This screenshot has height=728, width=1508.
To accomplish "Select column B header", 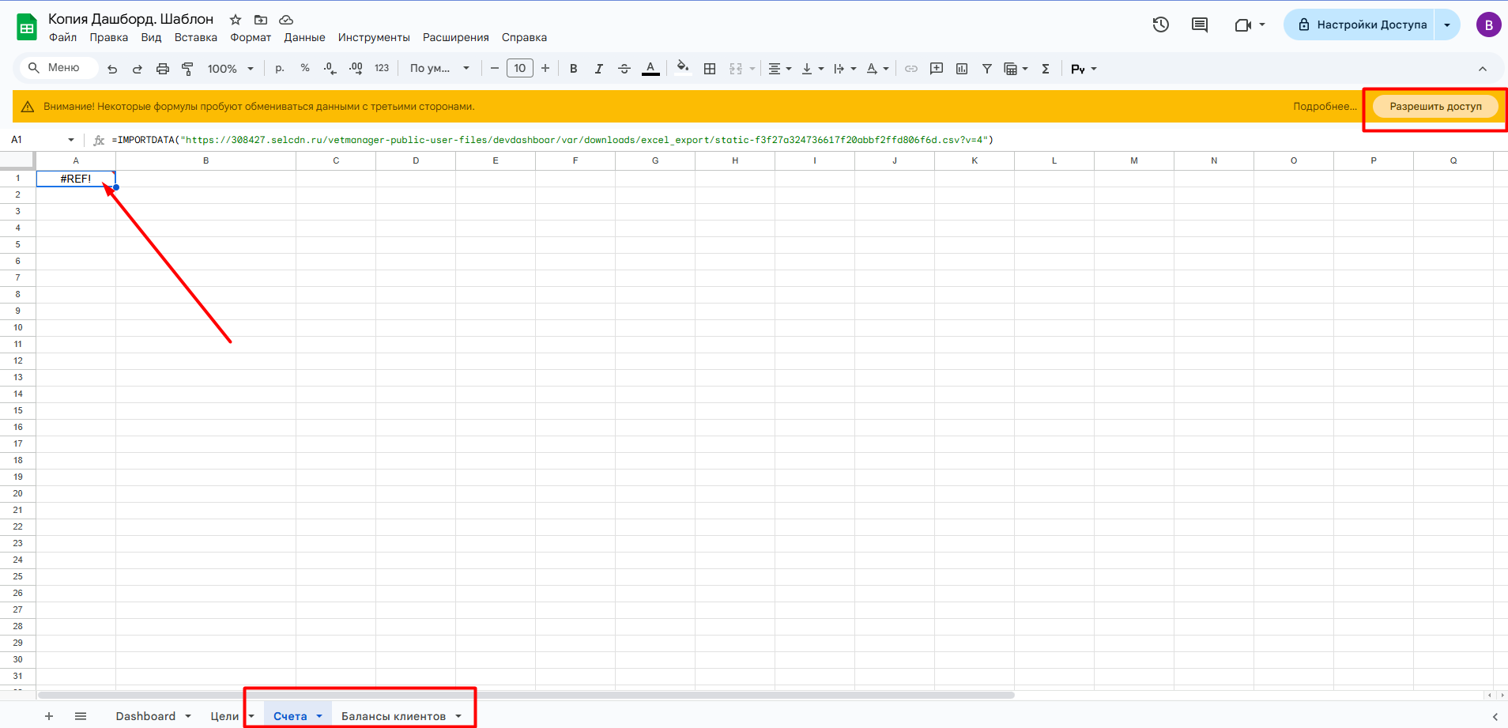I will 206,160.
